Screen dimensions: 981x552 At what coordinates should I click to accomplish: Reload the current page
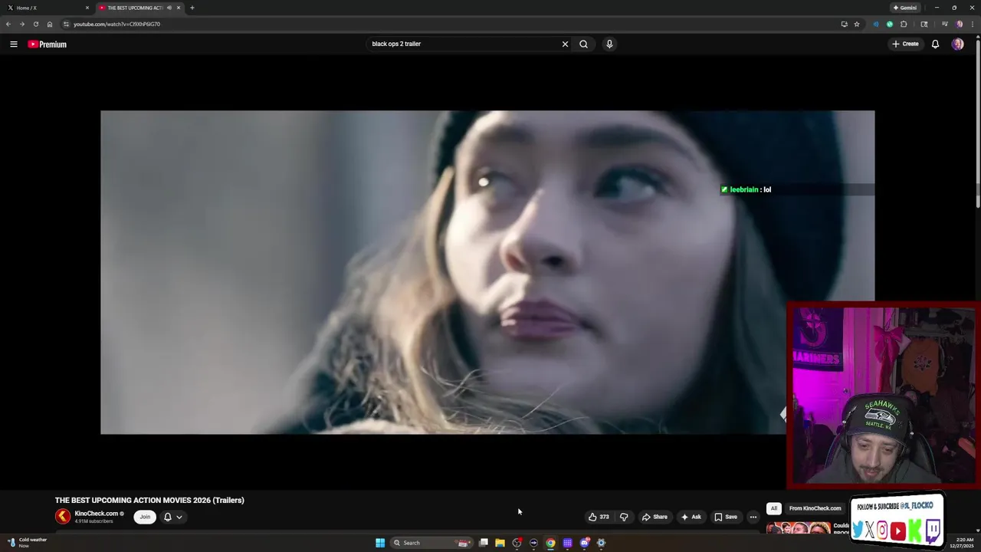click(35, 24)
